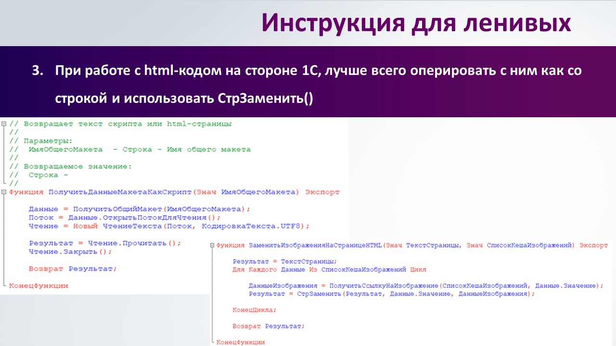Click line 'ДанныеИзображения = ПолучитьСсылкуНаИзображение(...)'
The width and height of the screenshot is (616, 346).
[426, 286]
